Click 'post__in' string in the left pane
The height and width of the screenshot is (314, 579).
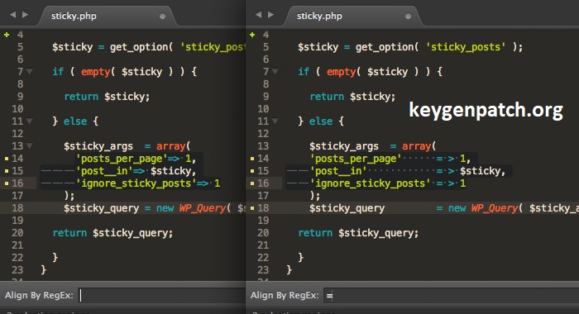tap(104, 171)
